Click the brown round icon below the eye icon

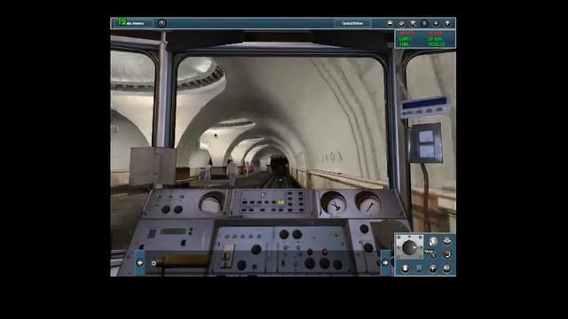click(x=447, y=254)
